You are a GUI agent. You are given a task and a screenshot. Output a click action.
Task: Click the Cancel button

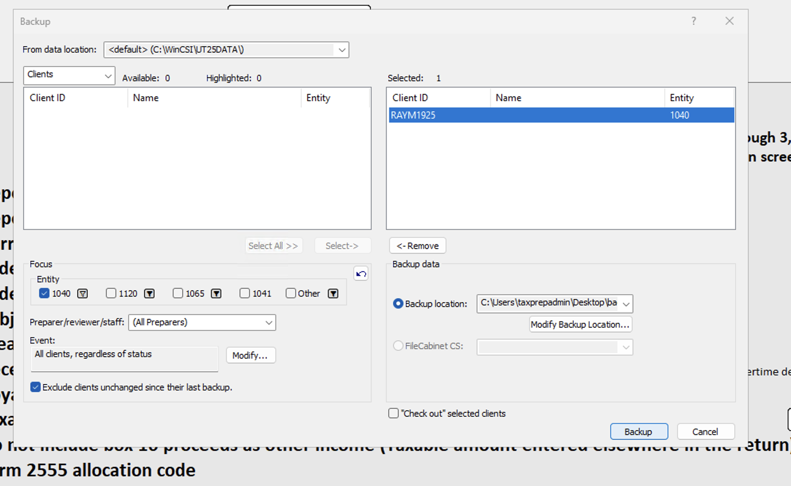(x=705, y=432)
